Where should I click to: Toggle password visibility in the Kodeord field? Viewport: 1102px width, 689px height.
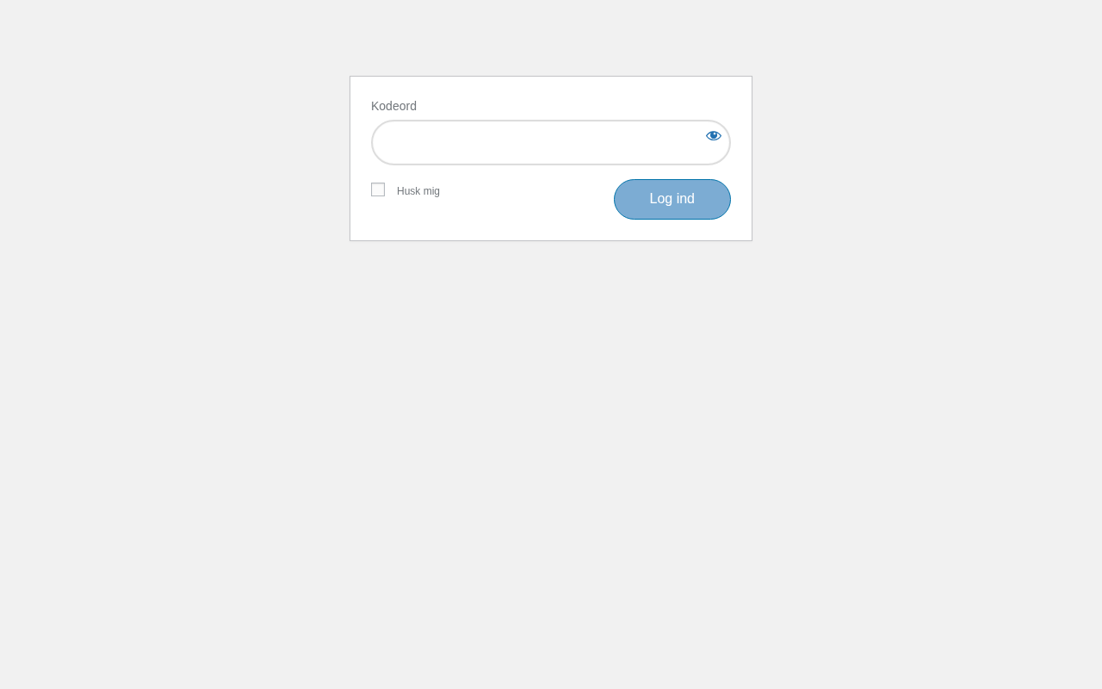click(714, 135)
